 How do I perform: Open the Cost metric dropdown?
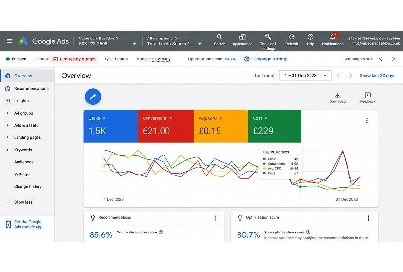(x=260, y=118)
